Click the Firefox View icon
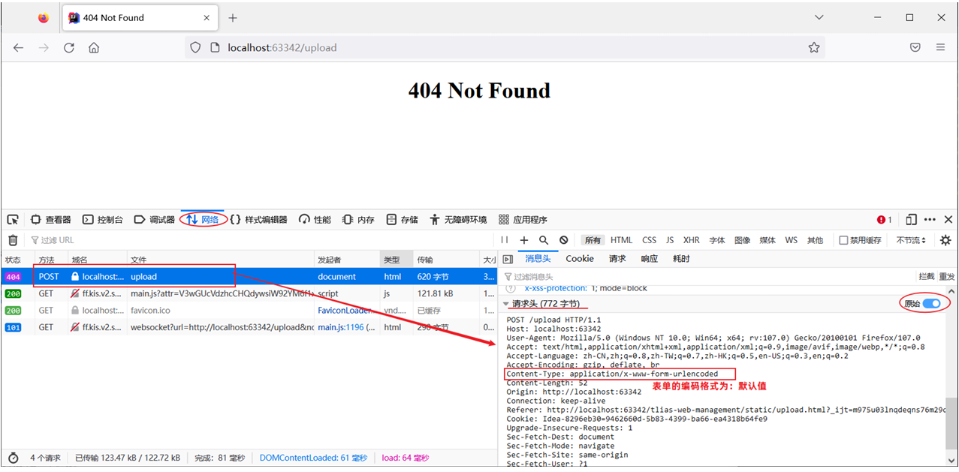The width and height of the screenshot is (959, 472). pyautogui.click(x=43, y=17)
